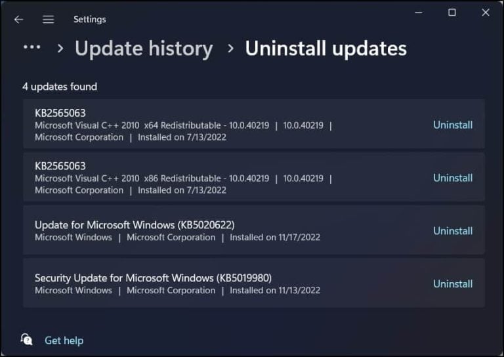Click the Get help chat icon
The image size is (504, 357).
26,340
